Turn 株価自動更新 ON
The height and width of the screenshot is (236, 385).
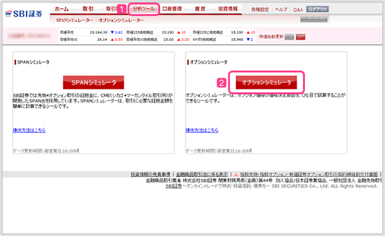290,37
